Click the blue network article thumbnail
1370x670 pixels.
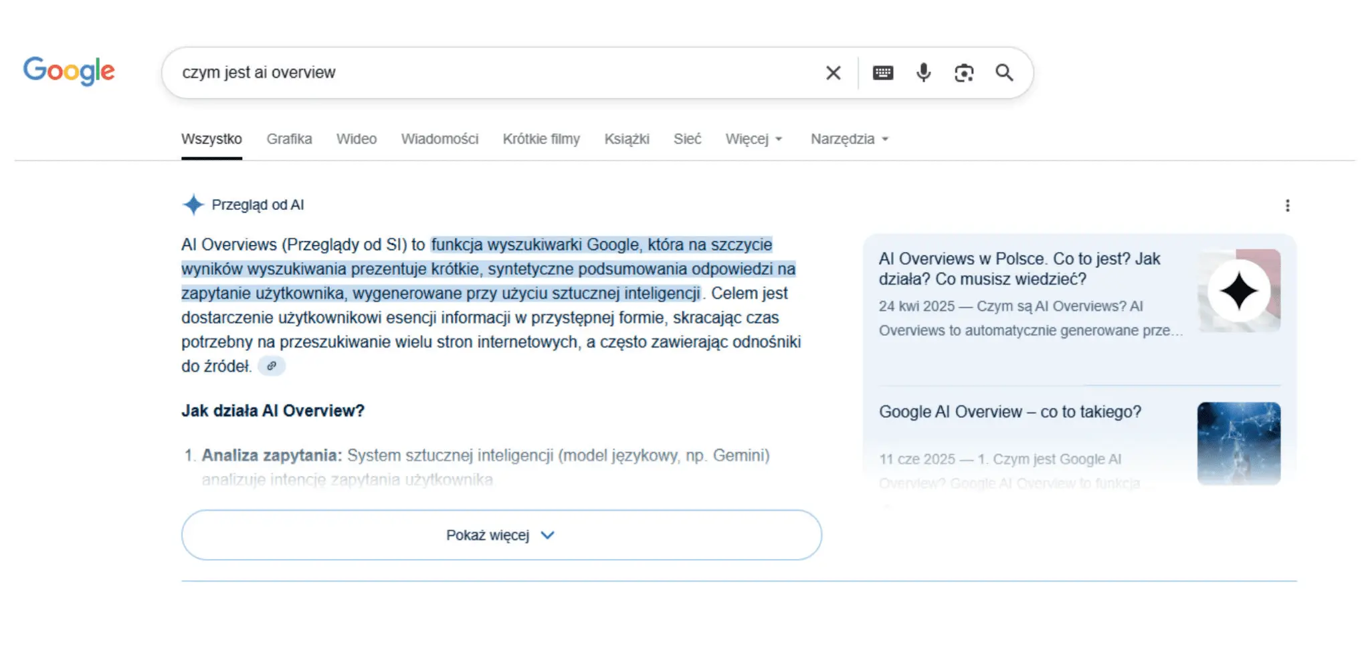pos(1238,443)
